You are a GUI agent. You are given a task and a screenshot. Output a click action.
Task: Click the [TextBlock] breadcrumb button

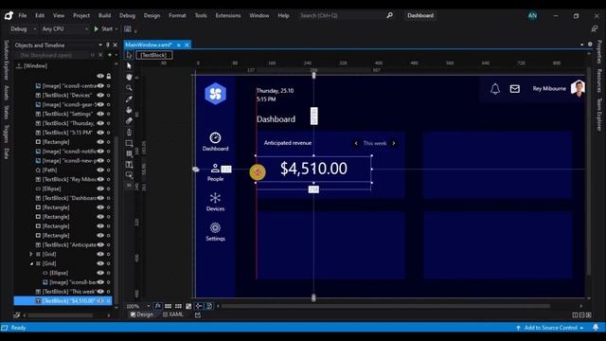click(153, 55)
